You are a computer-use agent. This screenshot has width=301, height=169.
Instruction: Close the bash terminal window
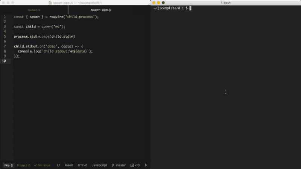tap(154, 3)
